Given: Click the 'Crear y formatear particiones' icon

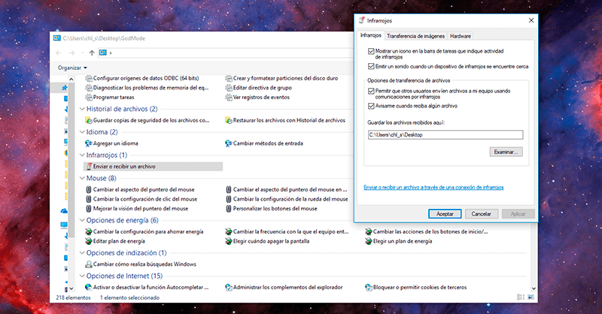Looking at the screenshot, I should point(229,78).
